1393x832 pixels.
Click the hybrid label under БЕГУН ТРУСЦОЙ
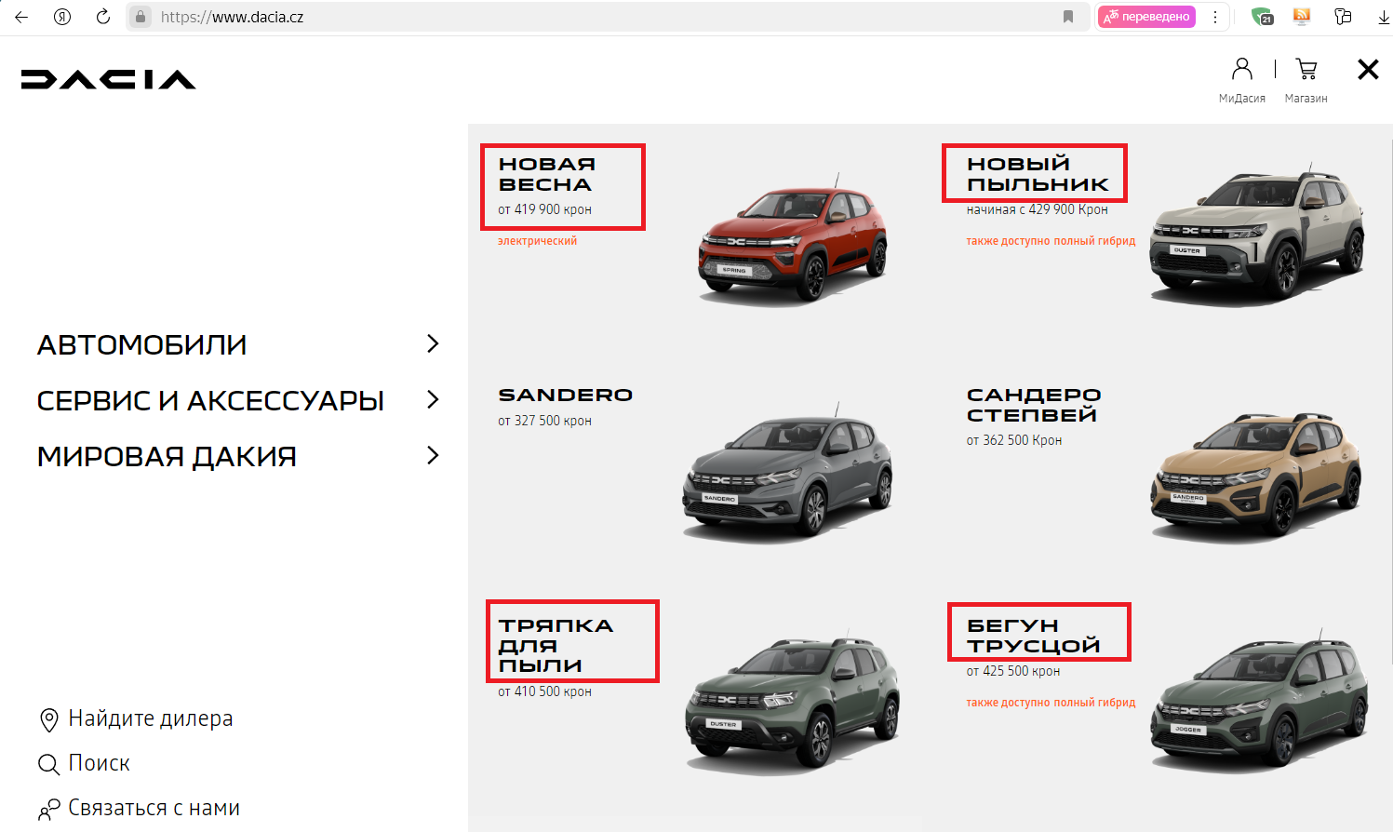1051,703
